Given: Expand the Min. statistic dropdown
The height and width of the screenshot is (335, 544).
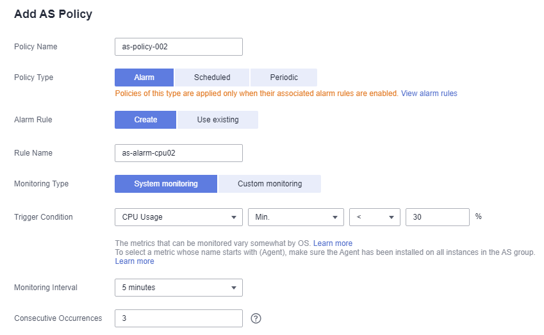Looking at the screenshot, I should click(296, 217).
